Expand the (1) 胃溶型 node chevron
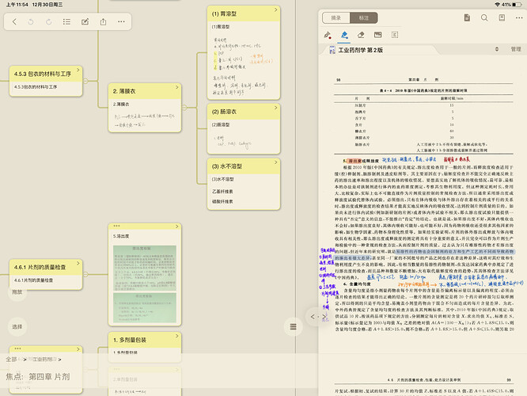 point(276,10)
